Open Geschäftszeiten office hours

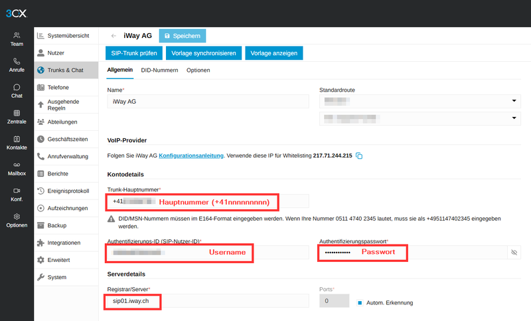pos(66,140)
